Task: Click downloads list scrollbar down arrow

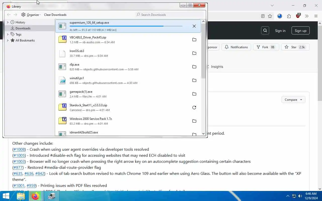Action: (204, 134)
